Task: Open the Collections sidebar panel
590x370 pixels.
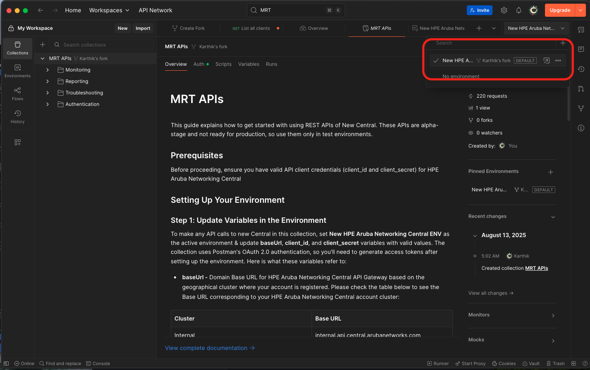Action: (x=18, y=49)
